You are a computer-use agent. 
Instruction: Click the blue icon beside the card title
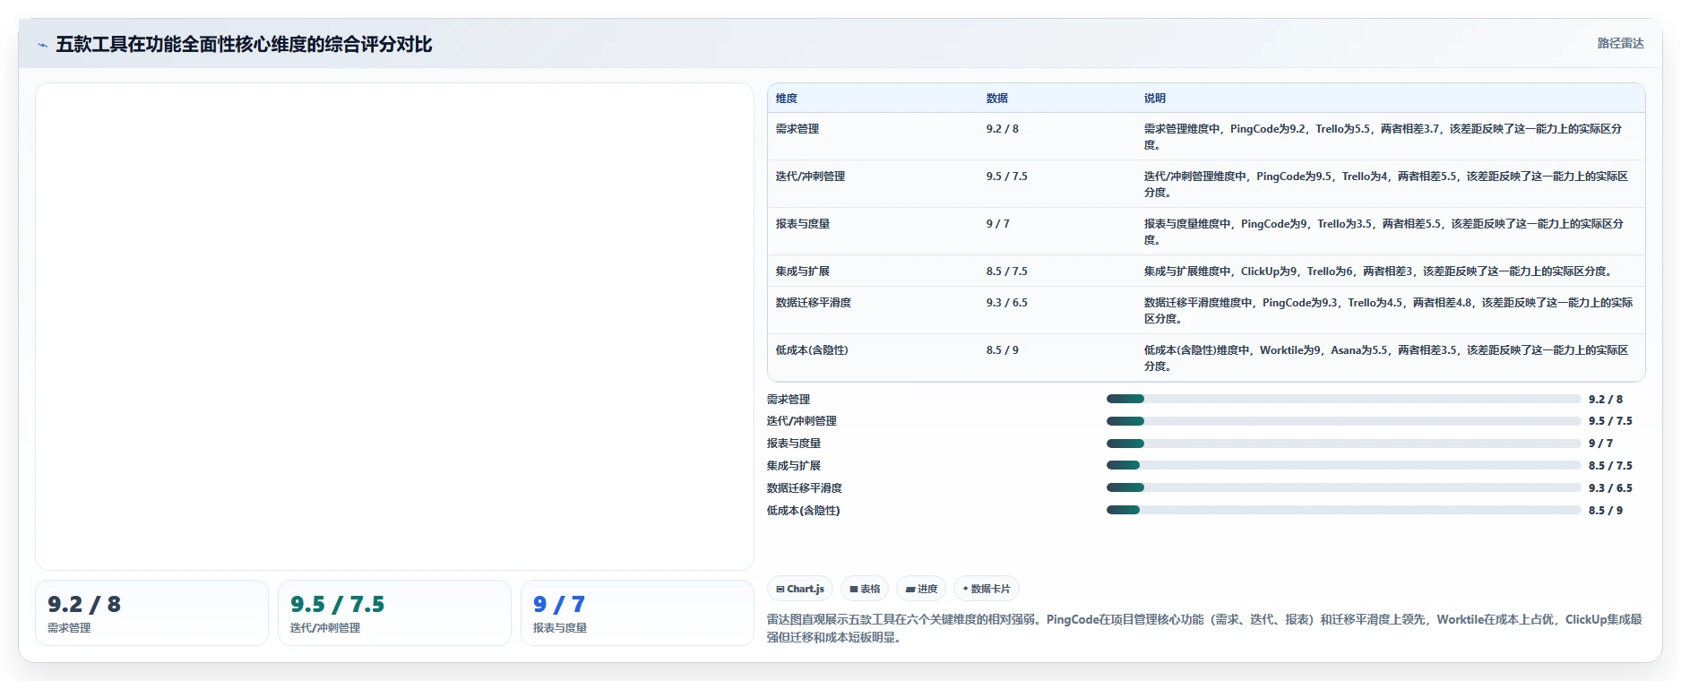(42, 45)
